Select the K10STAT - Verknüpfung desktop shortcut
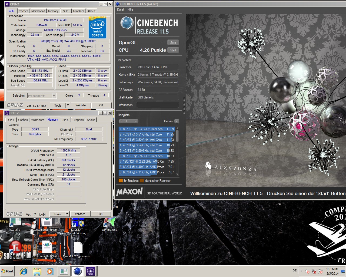Image resolution: width=346 pixels, height=277 pixels. pos(78,227)
